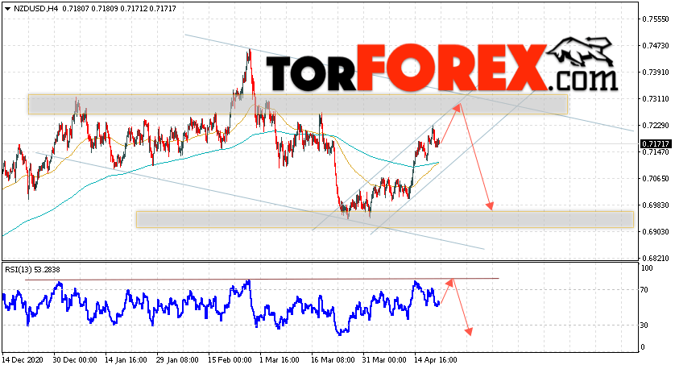Click the 14 Jan 16:00 date label
This screenshot has height=369, width=675.
[x=126, y=360]
